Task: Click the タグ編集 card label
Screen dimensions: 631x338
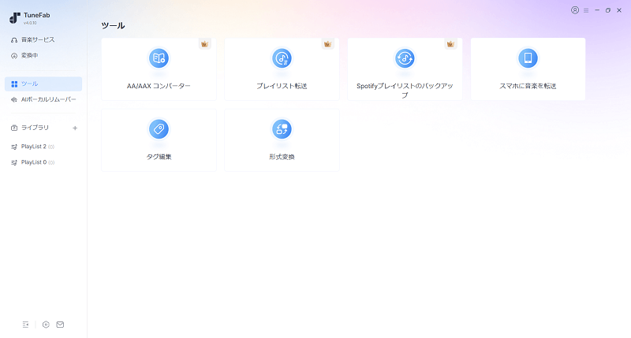Action: pyautogui.click(x=159, y=157)
